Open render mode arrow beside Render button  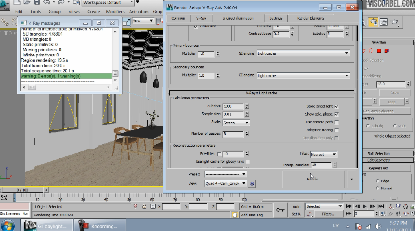click(x=351, y=179)
